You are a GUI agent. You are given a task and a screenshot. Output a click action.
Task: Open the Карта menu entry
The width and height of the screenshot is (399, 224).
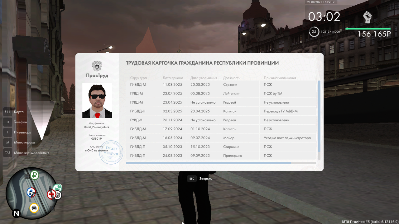[19, 112]
